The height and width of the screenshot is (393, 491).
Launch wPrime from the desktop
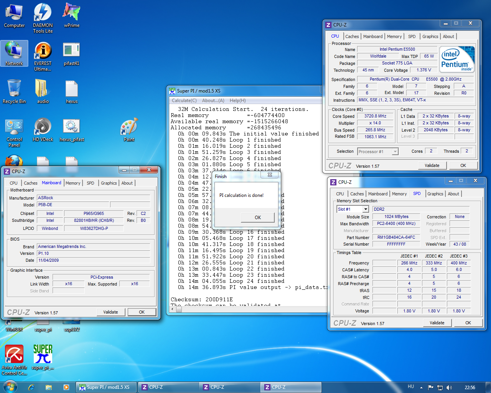72,16
